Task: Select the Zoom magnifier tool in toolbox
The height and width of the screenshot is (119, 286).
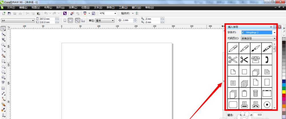Action: click(3, 45)
